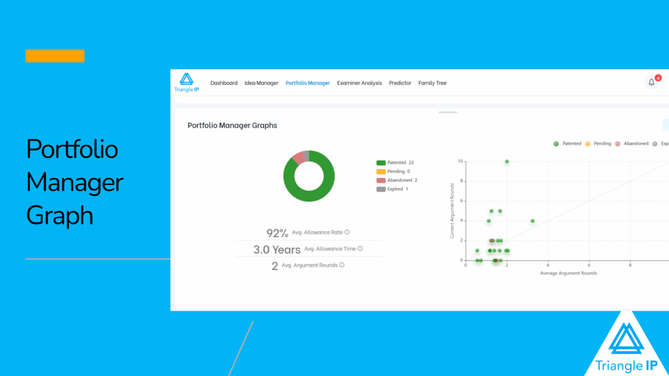
Task: Click info icon beside Avg. Allowance Rate
Action: coord(347,232)
